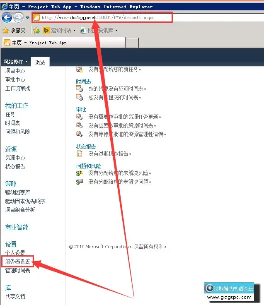Click the 审批 section heading
The width and height of the screenshot is (264, 305).
pos(81,110)
